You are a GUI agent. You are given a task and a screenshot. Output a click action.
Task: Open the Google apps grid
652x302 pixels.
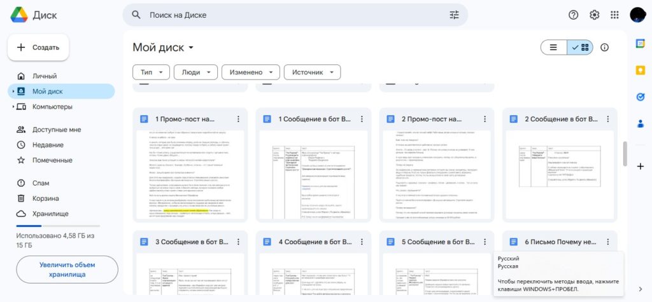pyautogui.click(x=614, y=15)
